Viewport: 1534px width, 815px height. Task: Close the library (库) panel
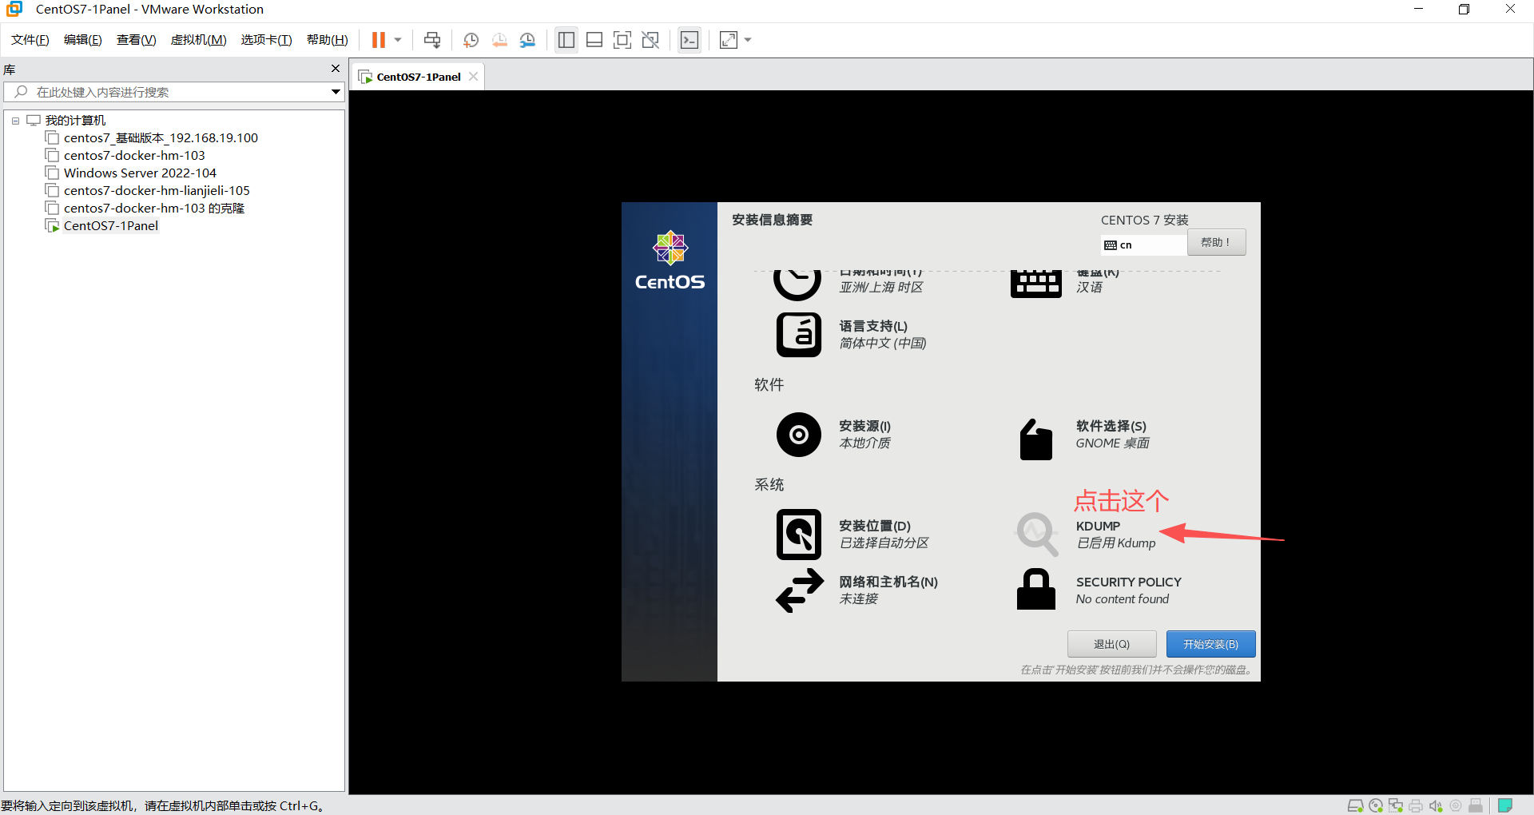click(x=336, y=69)
